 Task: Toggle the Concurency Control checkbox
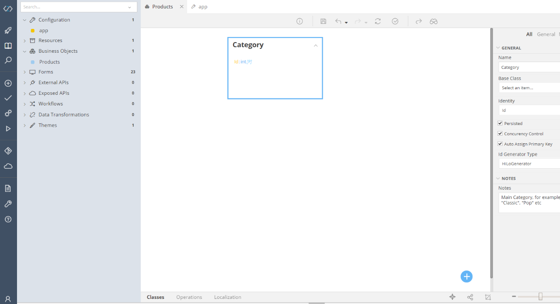coord(500,134)
